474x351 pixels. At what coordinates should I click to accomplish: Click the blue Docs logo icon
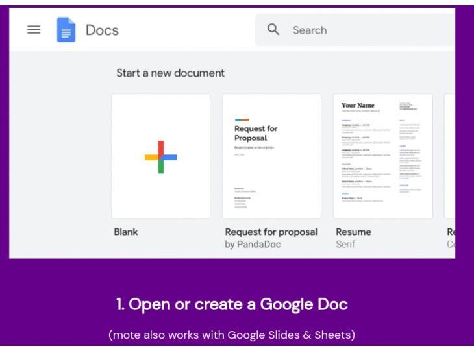pos(66,30)
